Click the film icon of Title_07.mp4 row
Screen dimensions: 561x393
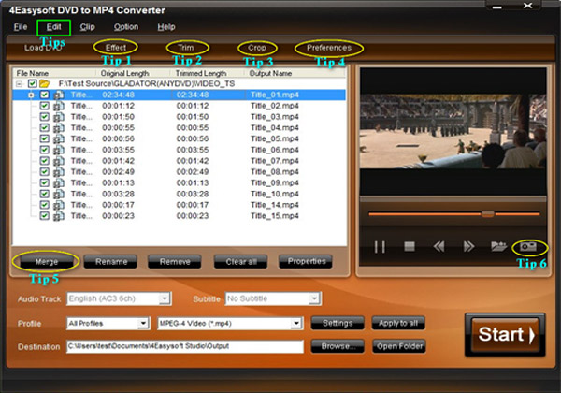(x=59, y=161)
